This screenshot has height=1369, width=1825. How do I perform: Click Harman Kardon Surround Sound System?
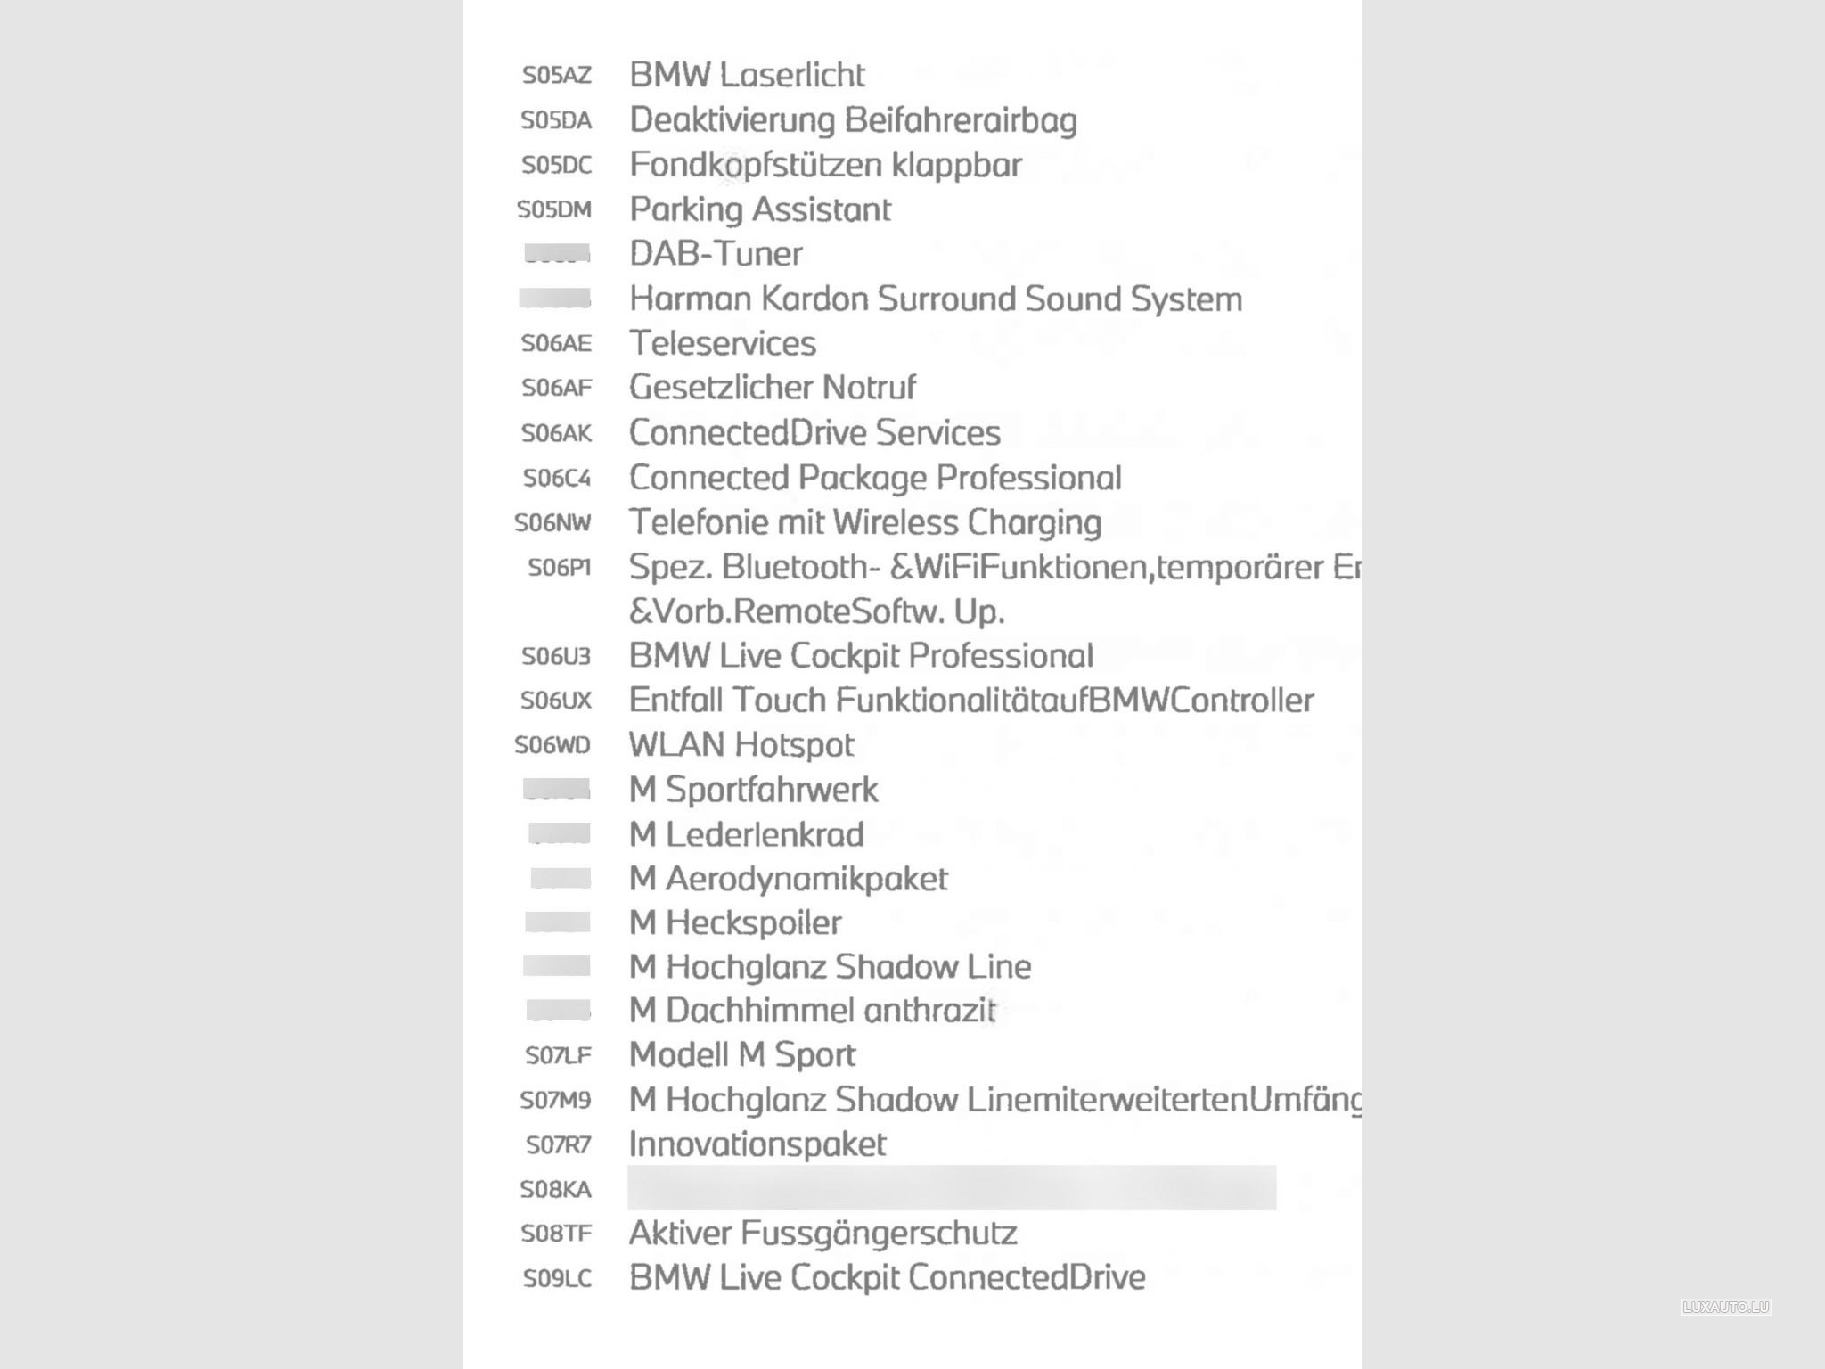pyautogui.click(x=936, y=299)
